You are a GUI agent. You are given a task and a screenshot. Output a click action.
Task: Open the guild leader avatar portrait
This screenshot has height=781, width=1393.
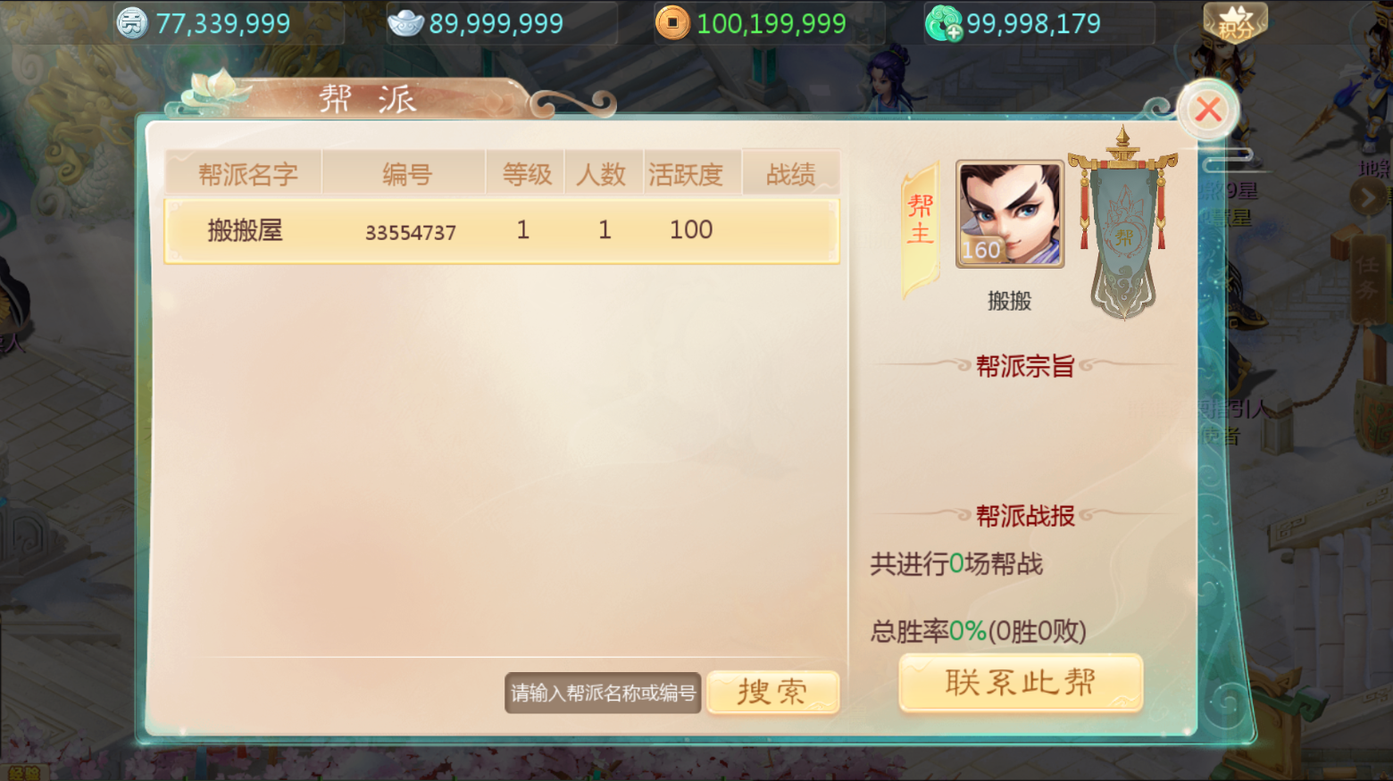1010,214
